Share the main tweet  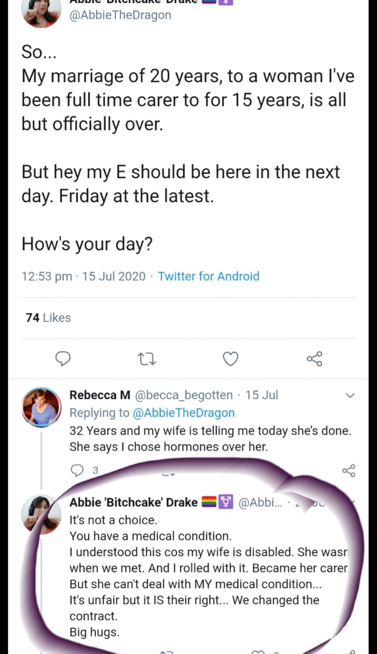pos(314,359)
